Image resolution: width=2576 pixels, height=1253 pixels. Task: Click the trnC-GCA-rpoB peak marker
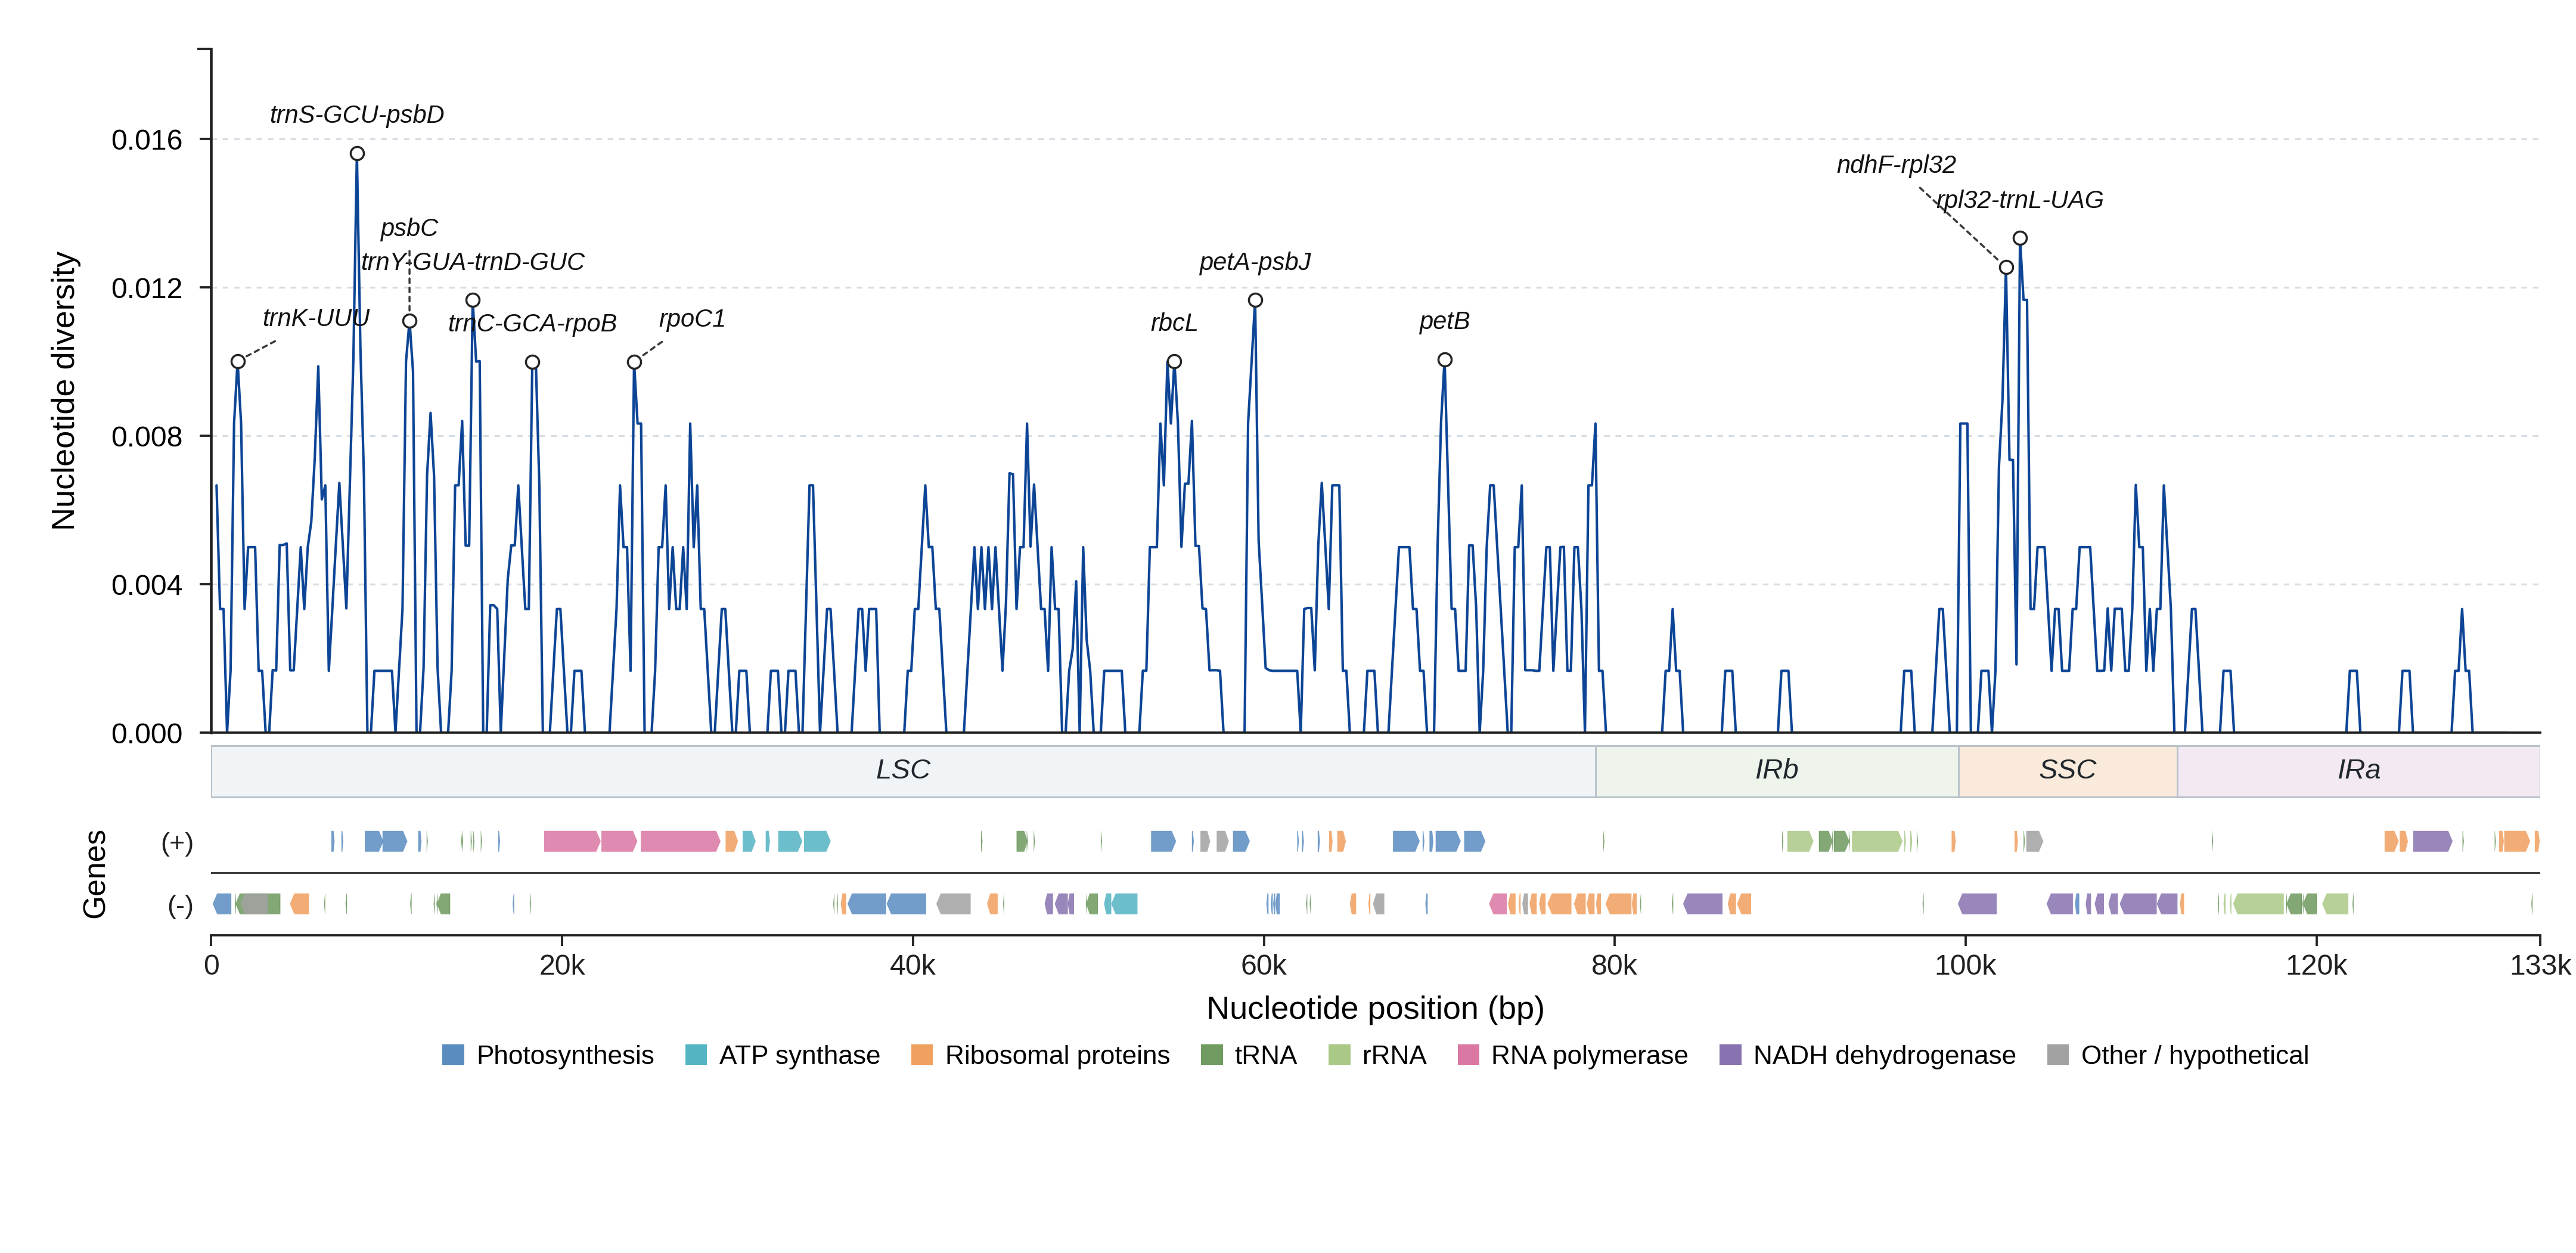533,362
